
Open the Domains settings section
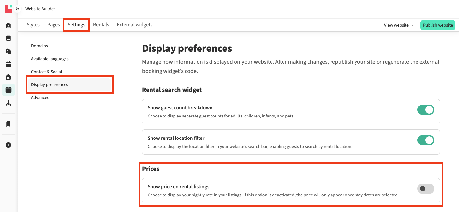(x=40, y=46)
